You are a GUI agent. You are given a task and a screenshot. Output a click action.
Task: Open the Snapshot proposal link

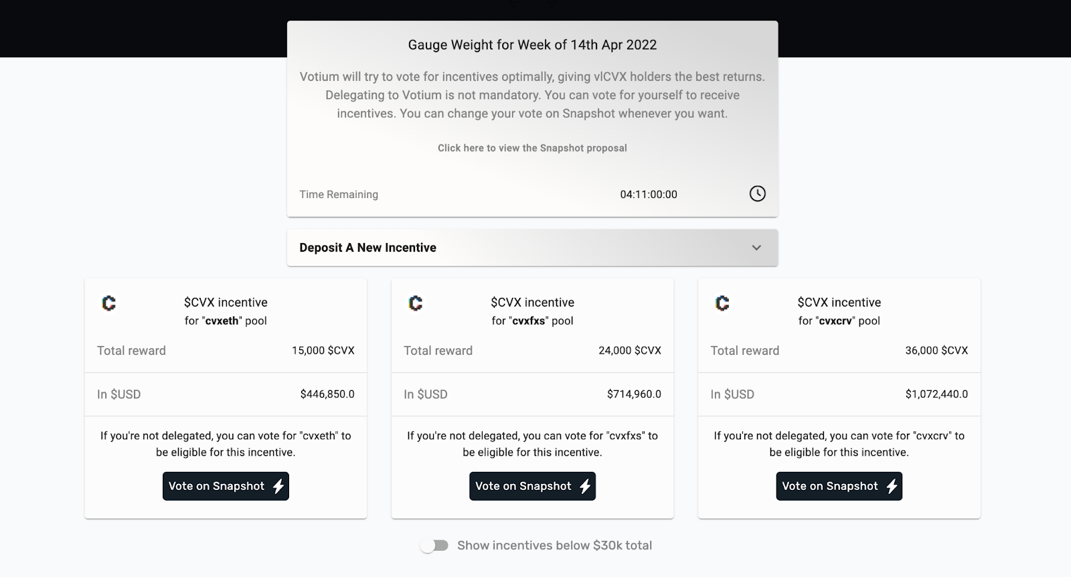[532, 148]
